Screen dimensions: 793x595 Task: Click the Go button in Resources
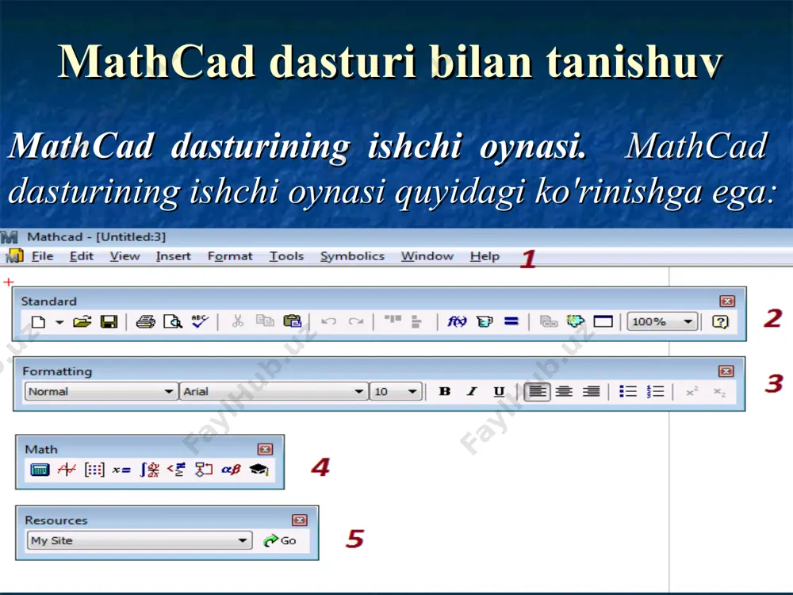pyautogui.click(x=280, y=540)
